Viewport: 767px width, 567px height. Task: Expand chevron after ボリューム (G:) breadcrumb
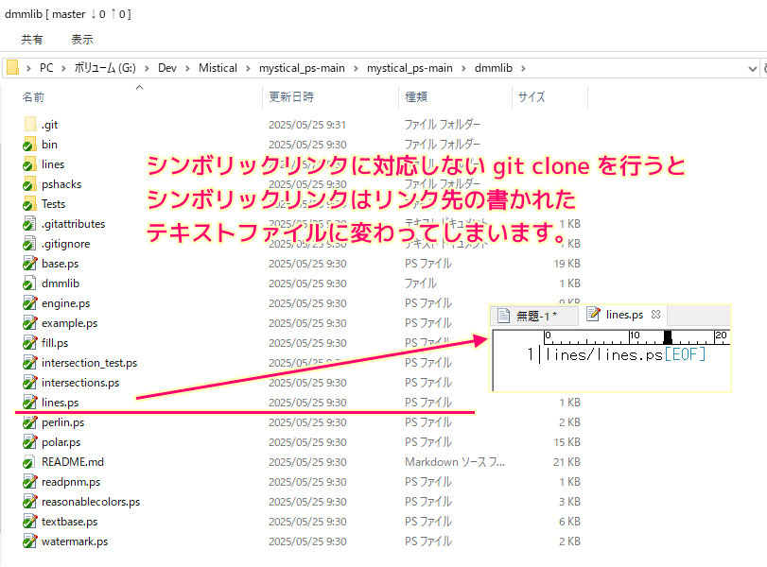(147, 68)
